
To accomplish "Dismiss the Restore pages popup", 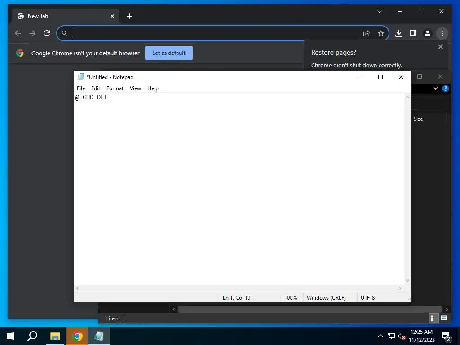I will 440,47.
